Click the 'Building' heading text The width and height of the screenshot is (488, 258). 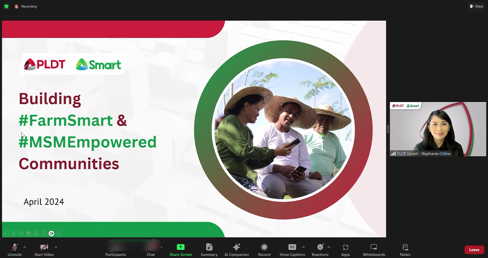50,99
